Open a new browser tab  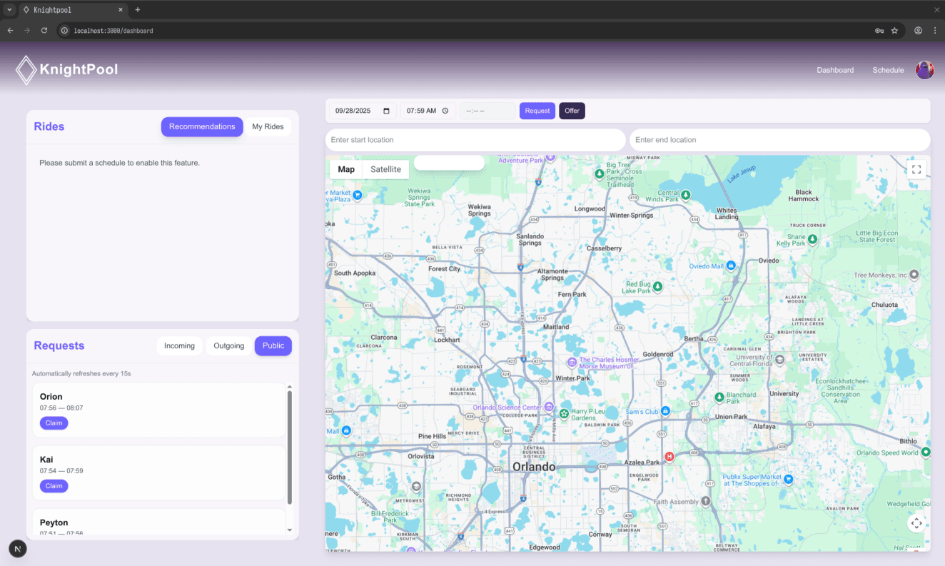(138, 10)
